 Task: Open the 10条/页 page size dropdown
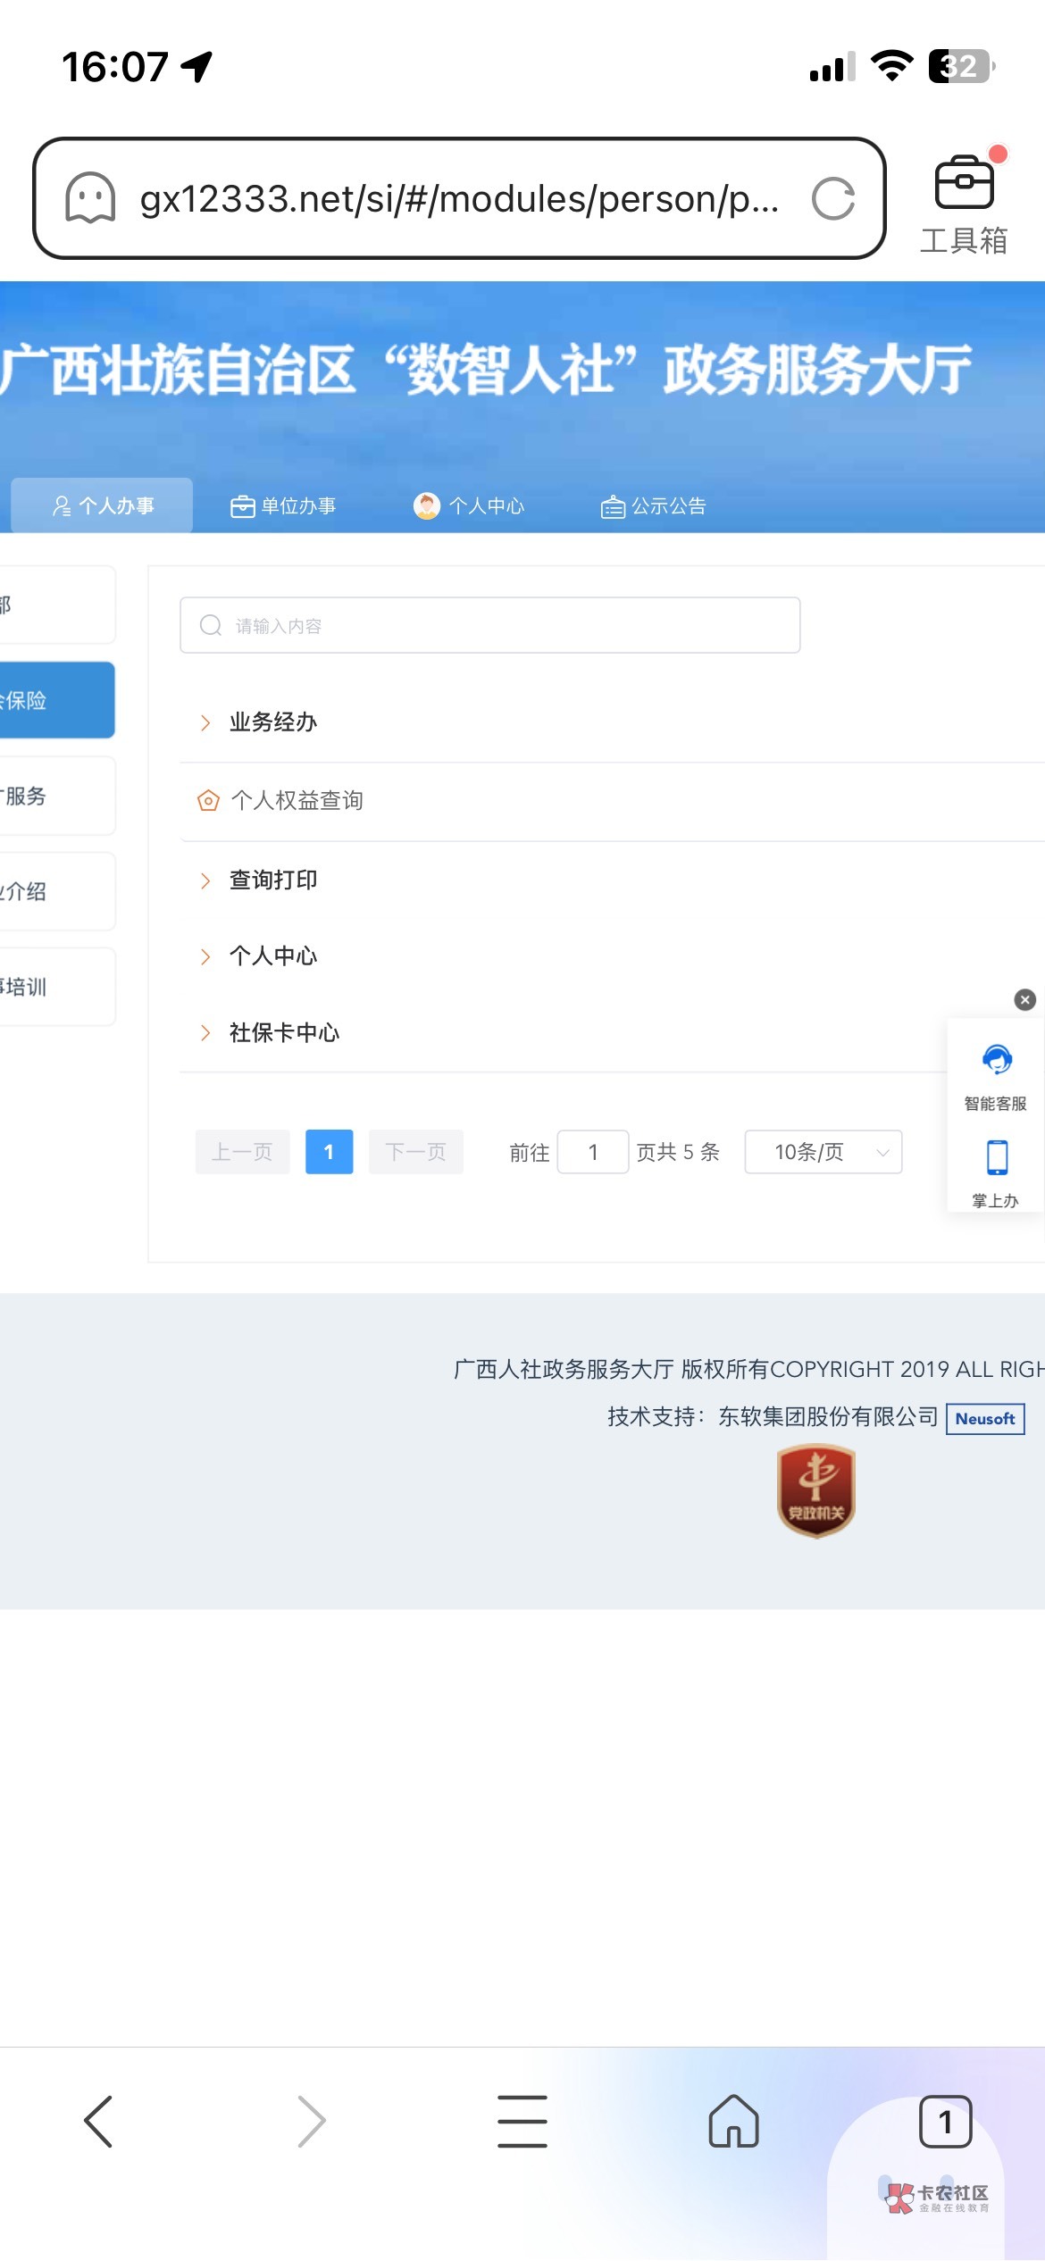point(823,1152)
